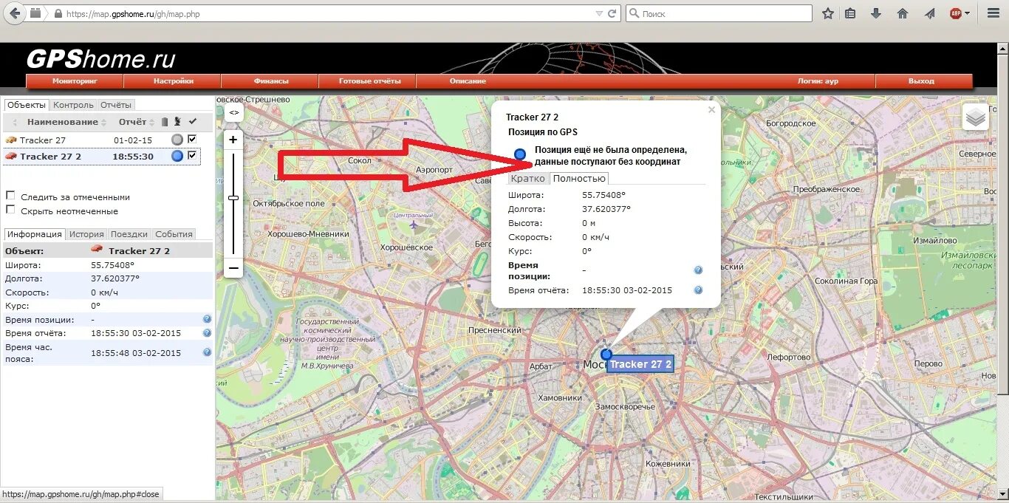Switch to the Отчёты tab

(x=116, y=105)
